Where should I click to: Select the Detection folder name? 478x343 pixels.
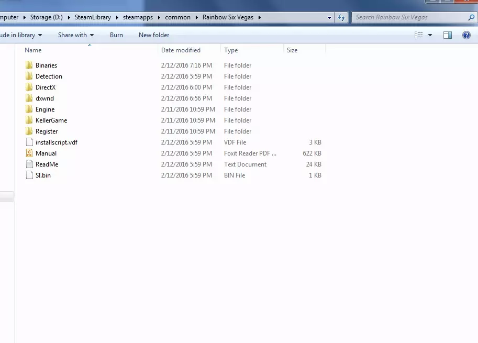49,76
